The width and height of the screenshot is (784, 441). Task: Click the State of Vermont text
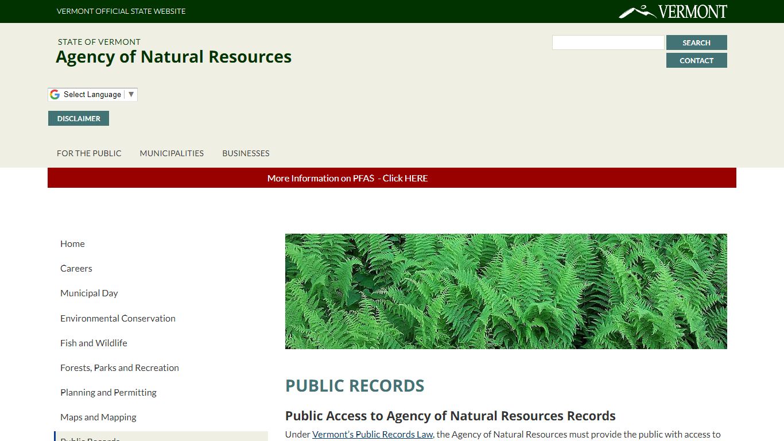tap(99, 42)
